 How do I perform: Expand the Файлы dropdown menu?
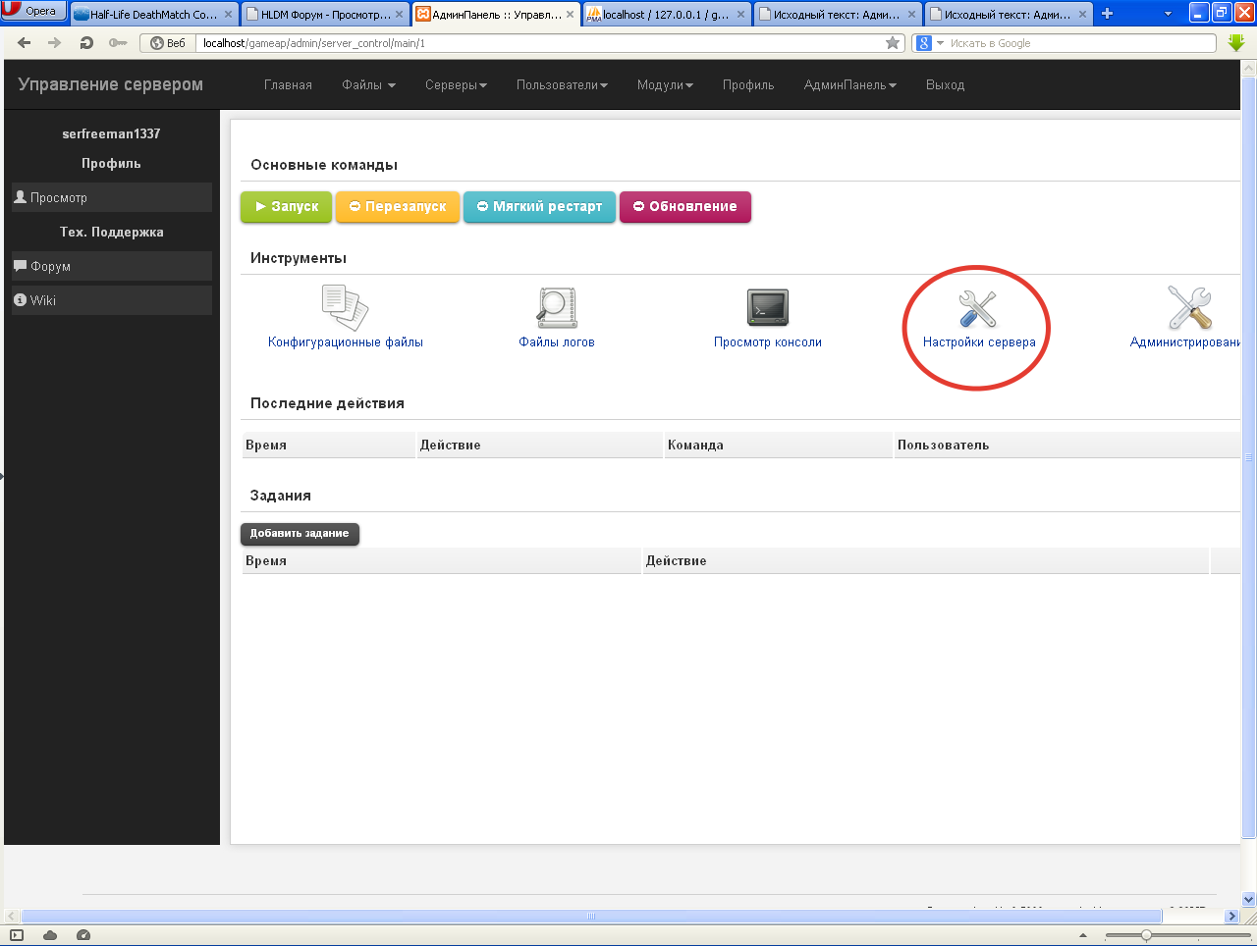click(368, 85)
